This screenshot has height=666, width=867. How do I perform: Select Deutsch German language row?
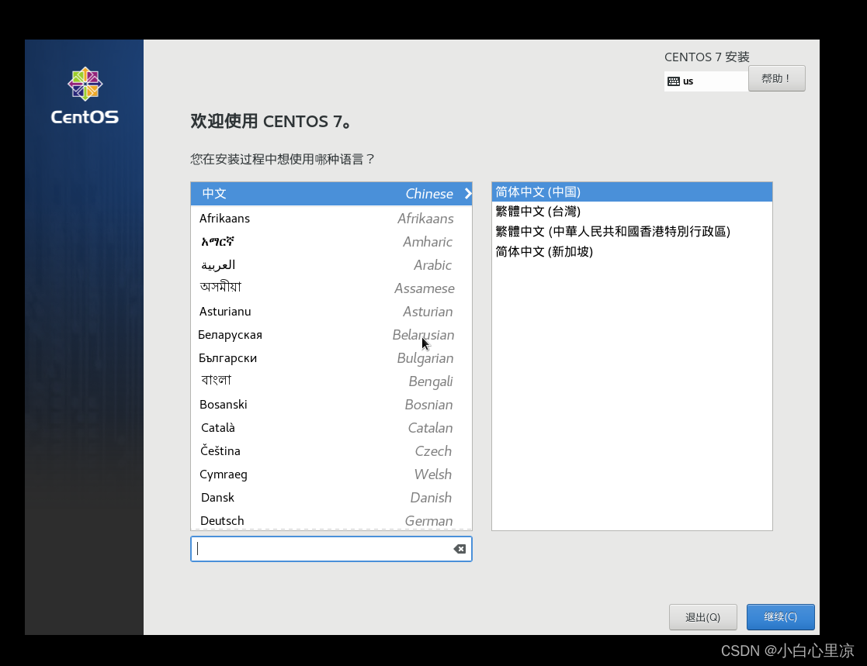point(331,519)
